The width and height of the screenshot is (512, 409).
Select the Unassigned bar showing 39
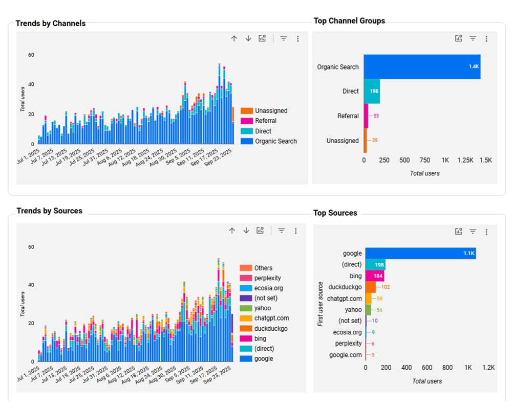(x=366, y=140)
